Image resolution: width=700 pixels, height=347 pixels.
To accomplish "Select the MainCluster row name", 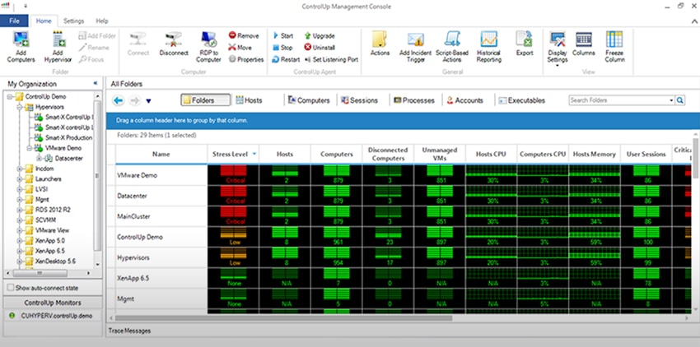I will pos(133,216).
